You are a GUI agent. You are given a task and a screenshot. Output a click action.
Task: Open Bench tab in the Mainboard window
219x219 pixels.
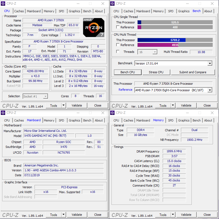pyautogui.click(x=87, y=120)
